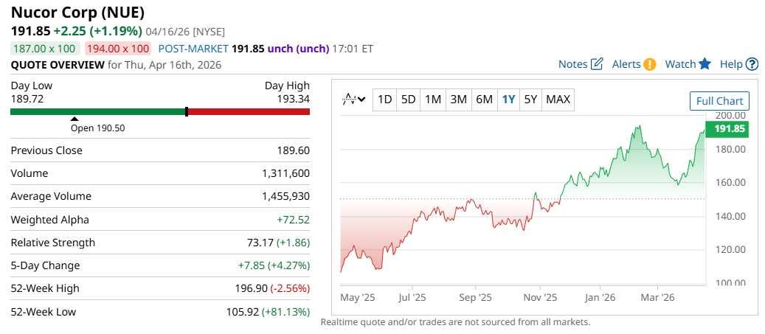Viewport: 765px width, 334px height.
Task: Click the current price marker on range bar
Action: pos(187,111)
